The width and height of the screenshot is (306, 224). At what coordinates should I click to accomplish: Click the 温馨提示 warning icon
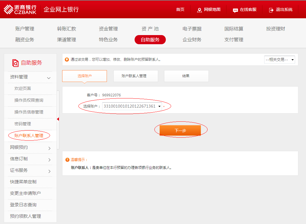(x=67, y=160)
